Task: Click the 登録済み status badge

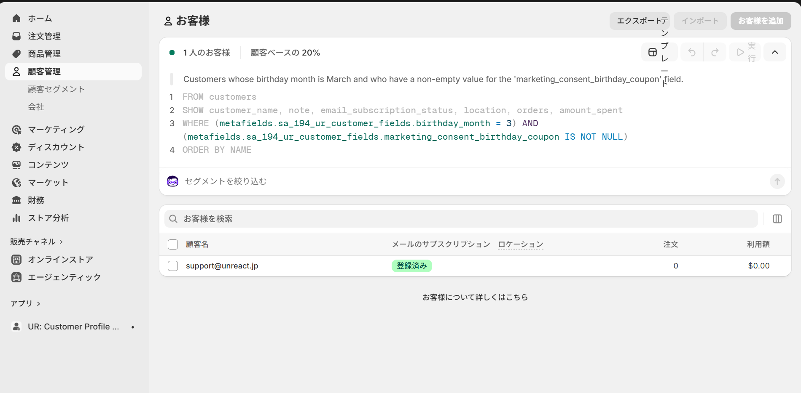Action: tap(412, 266)
